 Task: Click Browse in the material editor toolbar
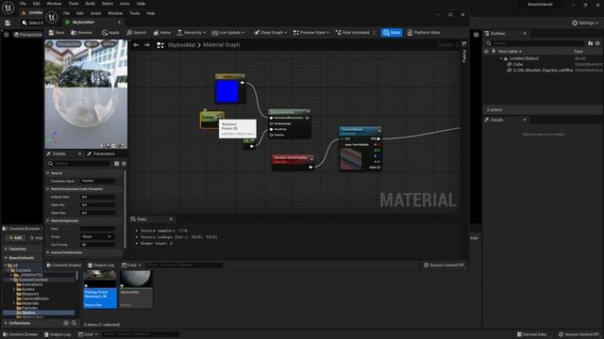point(82,33)
